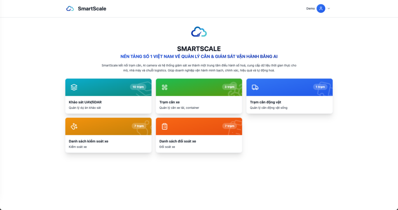Click 'Quản lý cân động vật sống' description
The height and width of the screenshot is (210, 398).
click(269, 108)
